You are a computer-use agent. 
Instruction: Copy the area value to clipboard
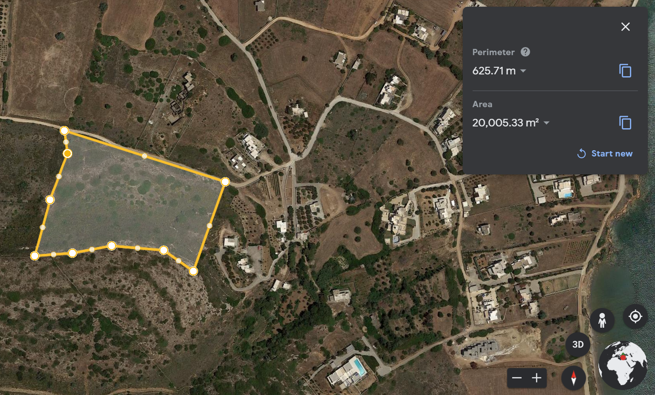625,123
